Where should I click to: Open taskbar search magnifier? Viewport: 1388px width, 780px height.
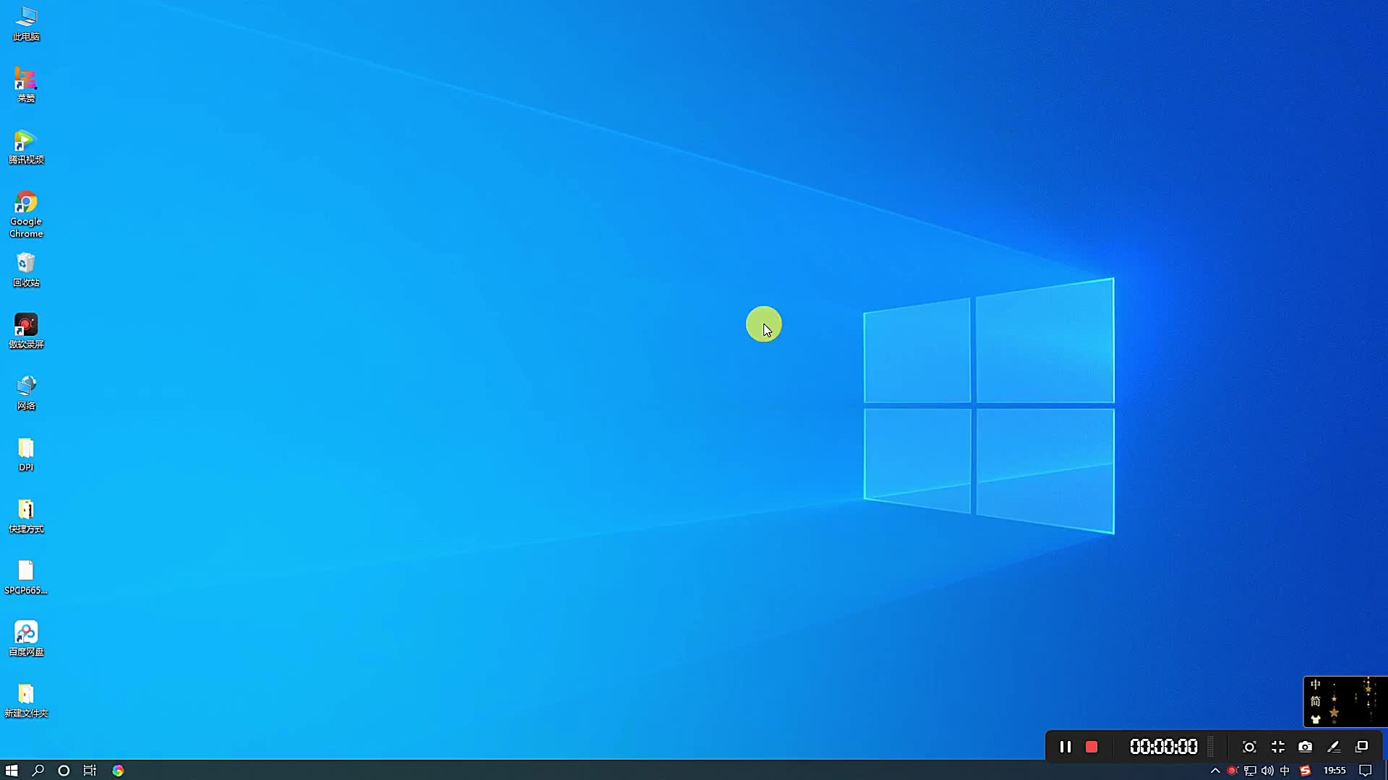tap(38, 771)
